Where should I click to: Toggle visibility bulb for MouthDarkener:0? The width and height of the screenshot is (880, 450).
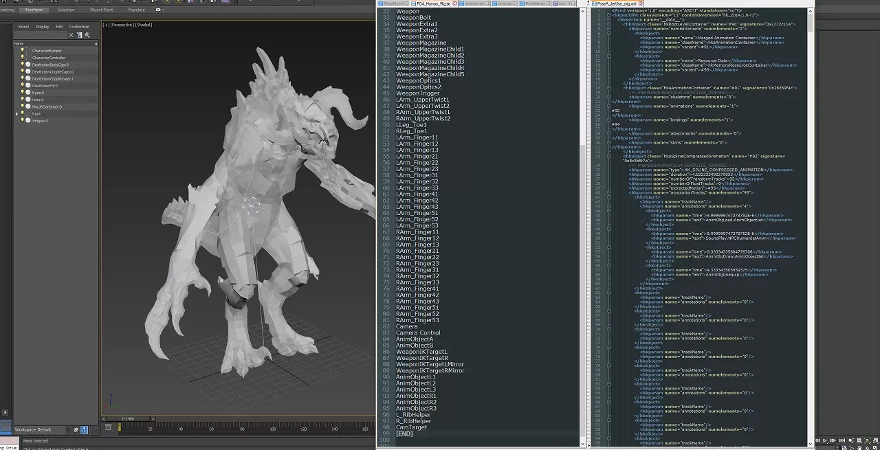22,106
